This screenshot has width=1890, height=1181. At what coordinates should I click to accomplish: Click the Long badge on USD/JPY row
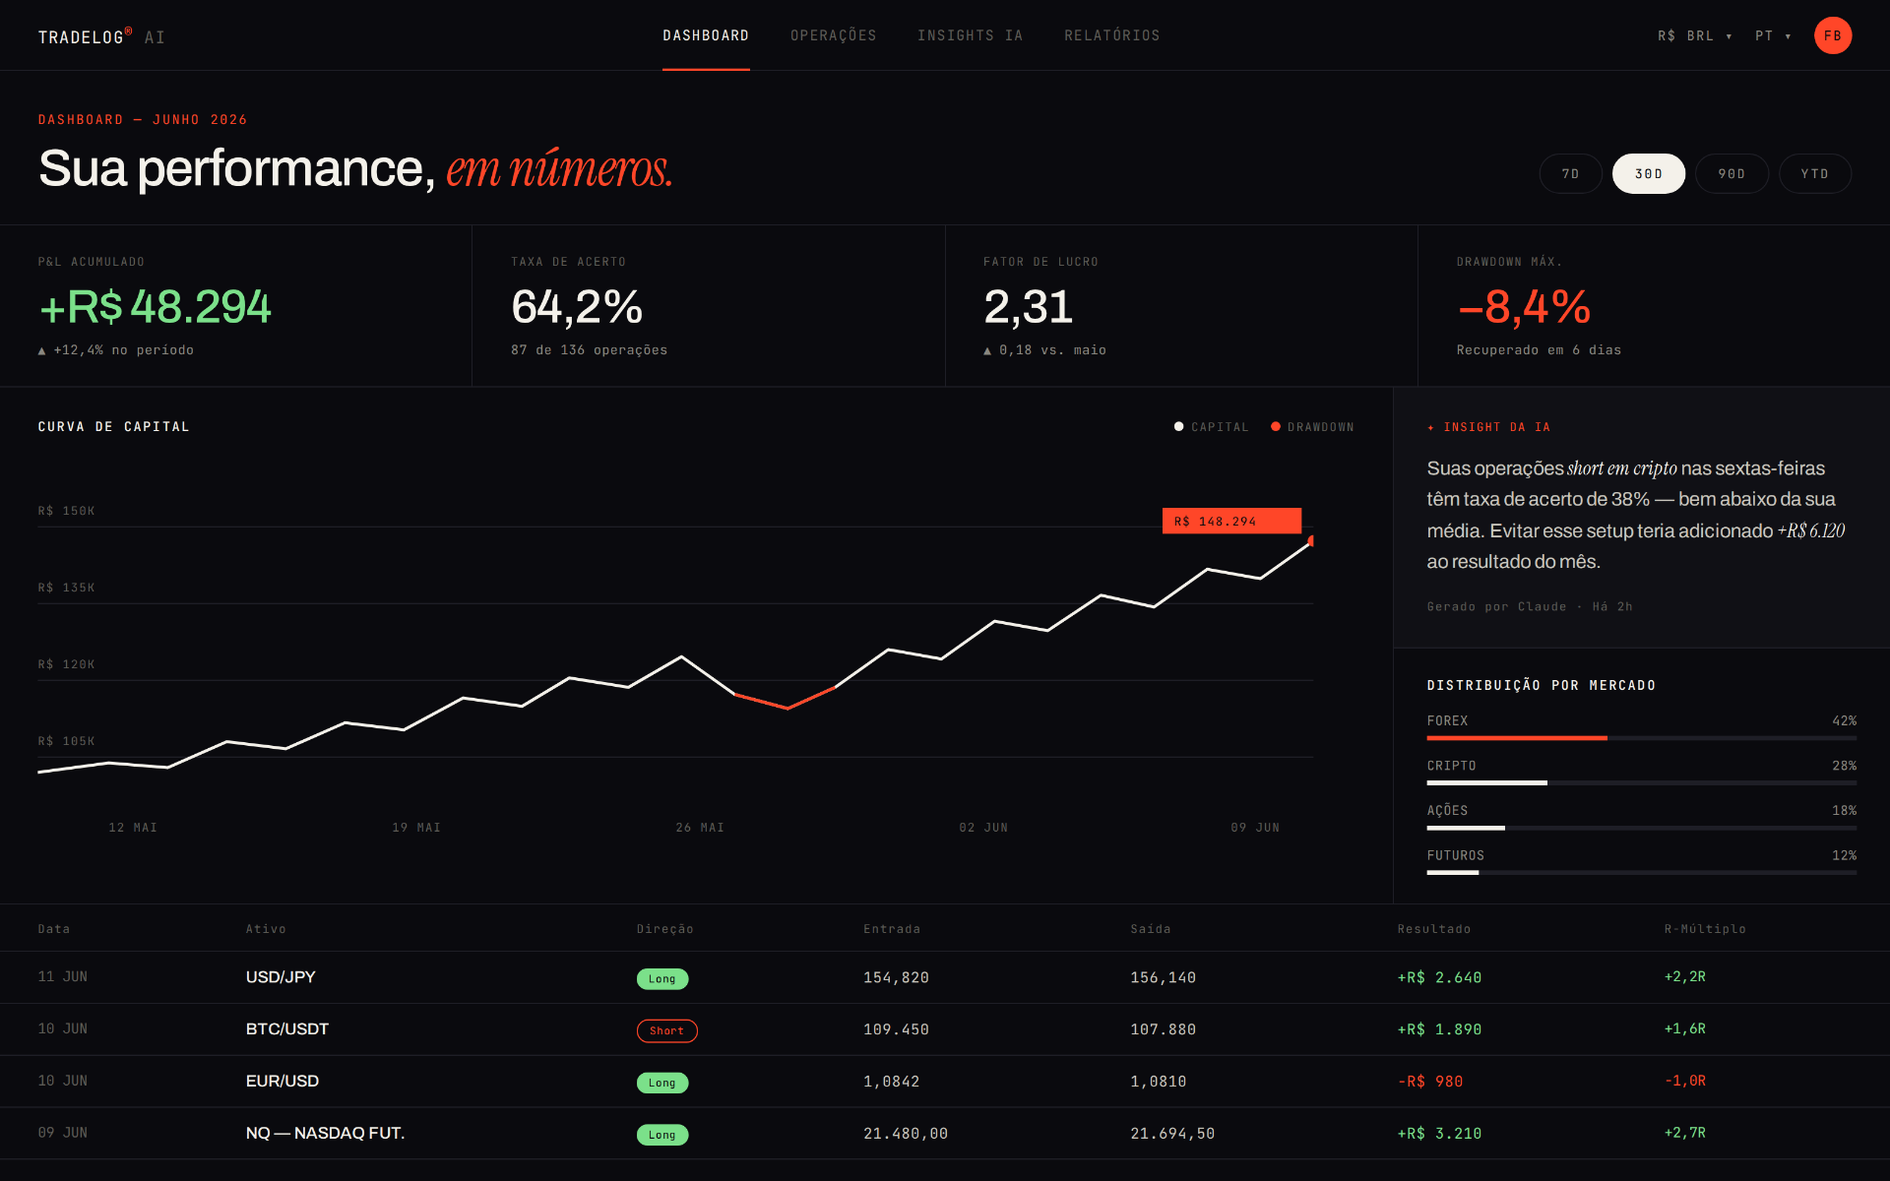tap(662, 979)
